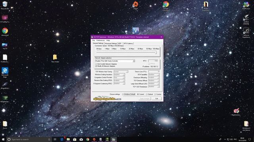The width and height of the screenshot is (254, 142).
Task: Open the TCP 1323 Timestamps dropdown
Action: [154, 87]
